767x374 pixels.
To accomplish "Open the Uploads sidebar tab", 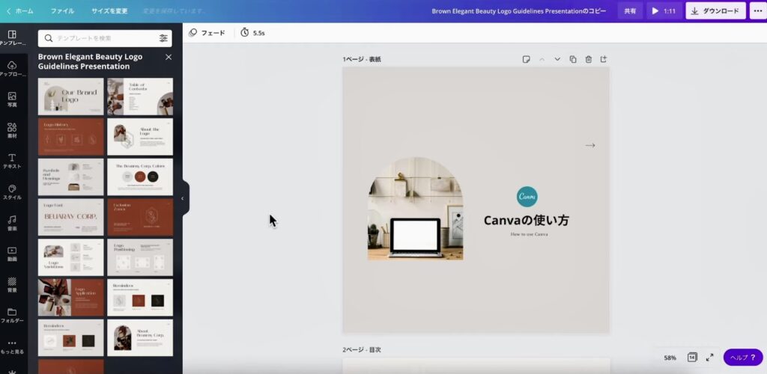I will [12, 69].
